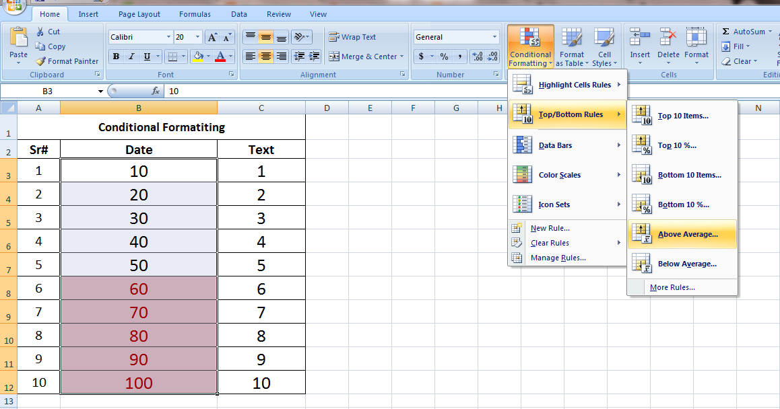780x409 pixels.
Task: Open the font size dropdown
Action: [197, 36]
